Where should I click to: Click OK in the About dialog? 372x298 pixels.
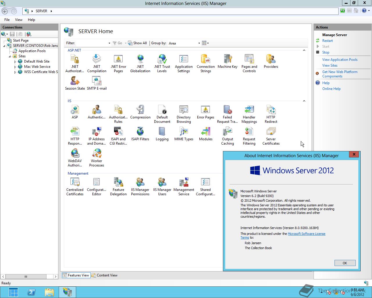tap(345, 263)
